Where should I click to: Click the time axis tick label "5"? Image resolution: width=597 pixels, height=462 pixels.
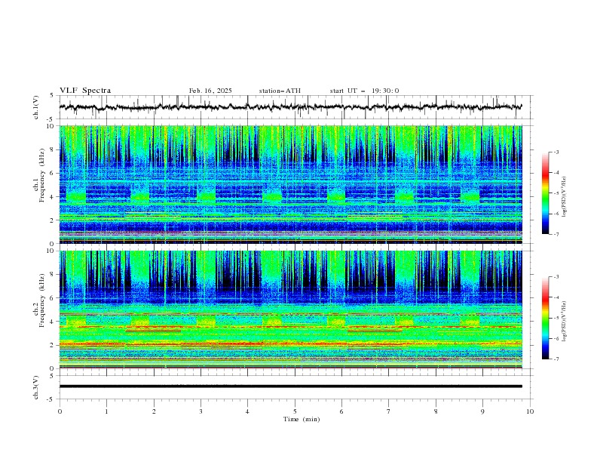click(295, 411)
